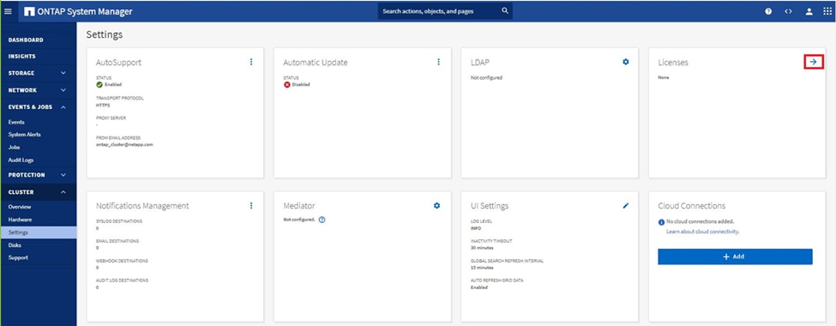This screenshot has height=326, width=836.
Task: Open the API log code icon
Action: coord(788,12)
